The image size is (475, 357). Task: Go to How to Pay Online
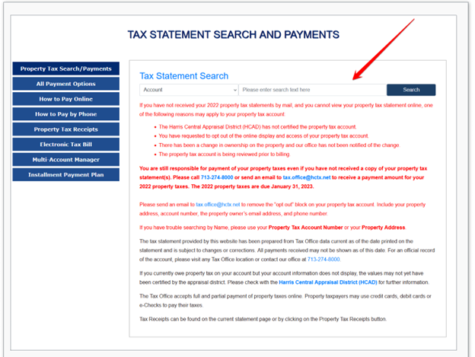(x=65, y=99)
